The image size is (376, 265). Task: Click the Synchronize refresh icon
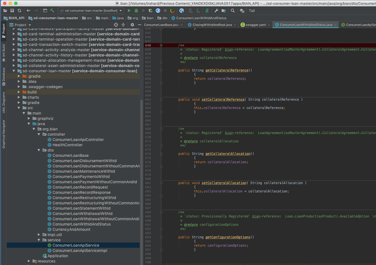pos(19,11)
